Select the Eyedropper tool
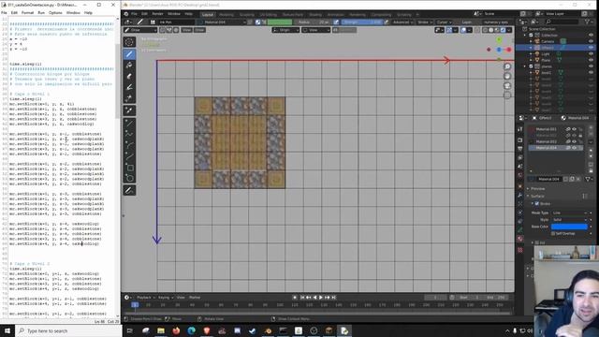The height and width of the screenshot is (337, 599). tap(129, 110)
